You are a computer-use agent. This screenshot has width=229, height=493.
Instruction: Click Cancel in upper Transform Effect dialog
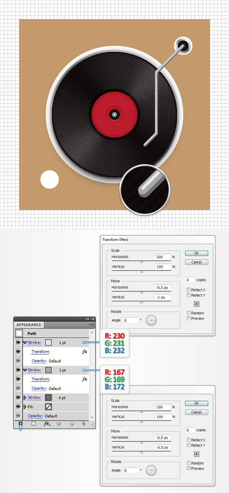pos(197,262)
